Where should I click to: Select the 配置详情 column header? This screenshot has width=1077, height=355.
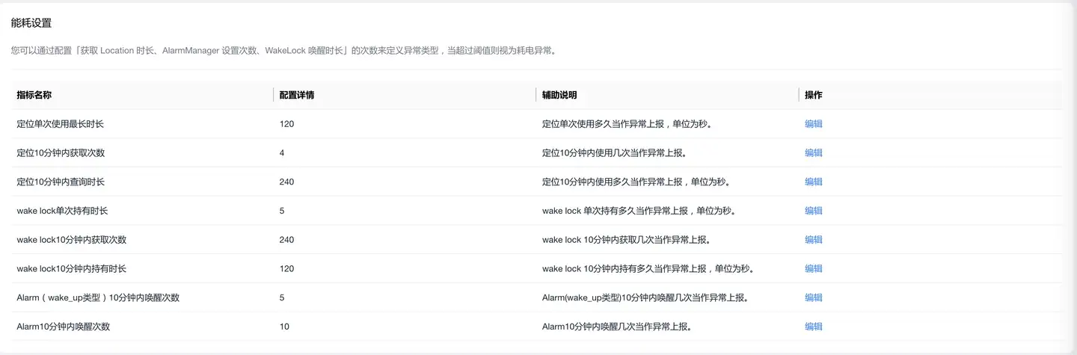point(296,95)
